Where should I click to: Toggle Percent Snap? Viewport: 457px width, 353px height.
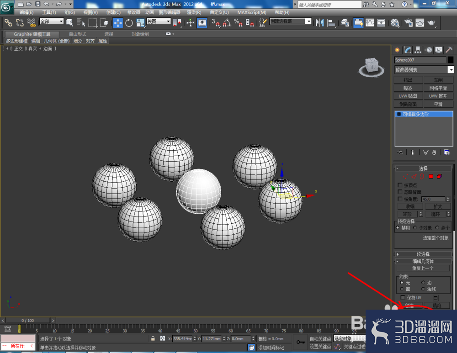click(x=238, y=23)
